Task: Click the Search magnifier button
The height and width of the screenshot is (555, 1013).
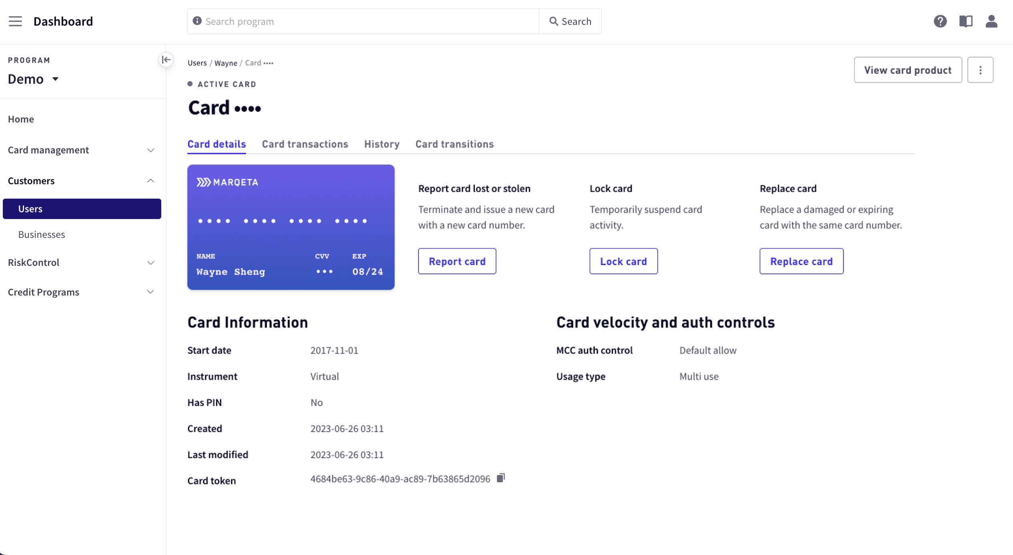Action: pyautogui.click(x=570, y=21)
